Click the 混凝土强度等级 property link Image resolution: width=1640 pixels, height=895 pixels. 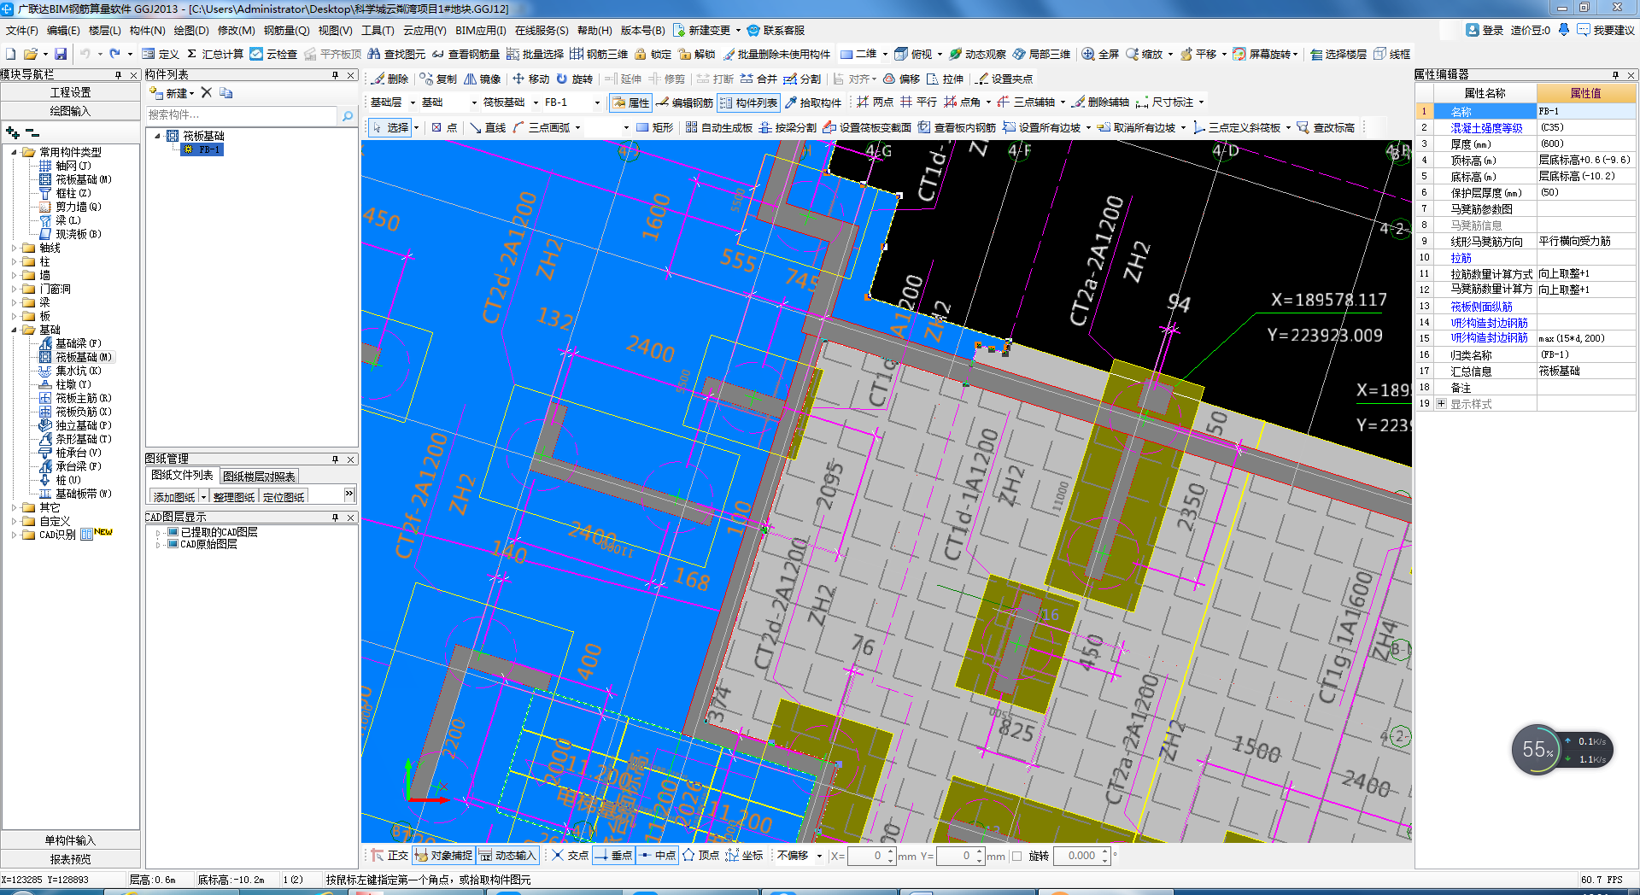coord(1486,128)
